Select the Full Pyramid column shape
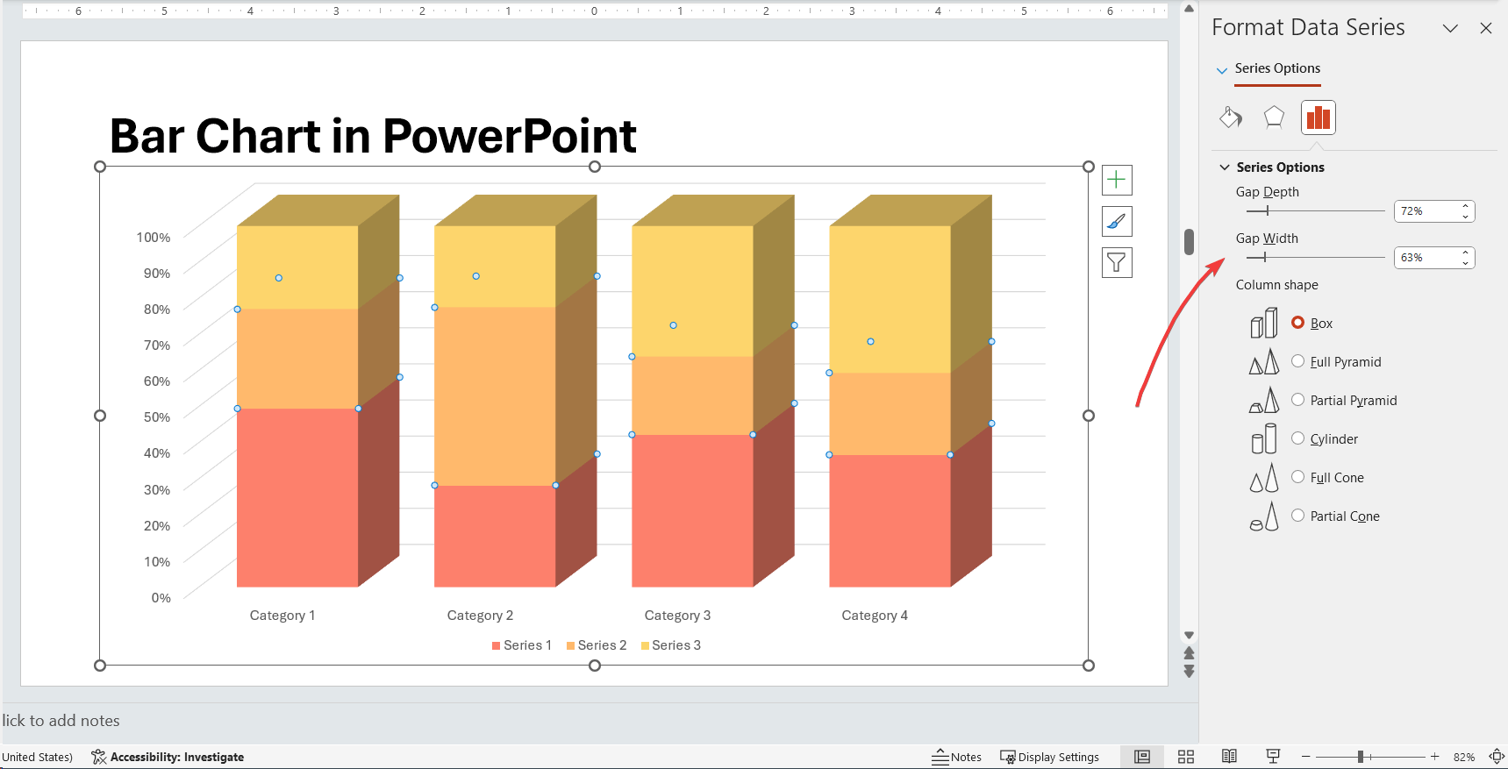 [1298, 361]
